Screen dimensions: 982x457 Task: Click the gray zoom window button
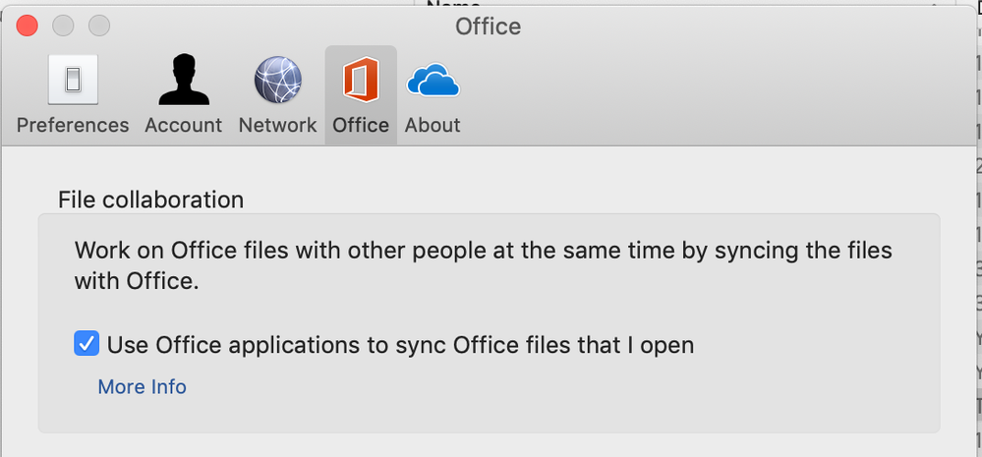[x=98, y=26]
